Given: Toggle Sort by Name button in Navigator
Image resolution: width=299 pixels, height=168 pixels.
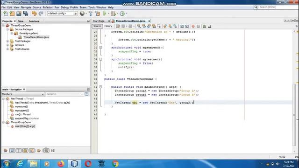Looking at the screenshot, I should coord(46,150).
